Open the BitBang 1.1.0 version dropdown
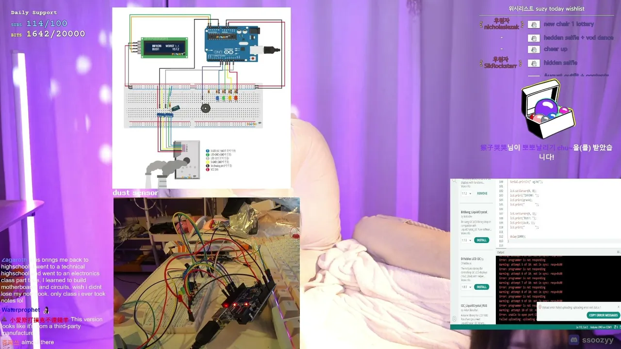 [x=466, y=240]
